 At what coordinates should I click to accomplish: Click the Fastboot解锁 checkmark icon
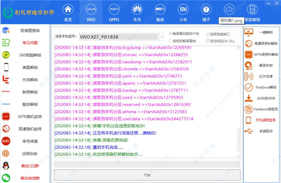249,88
